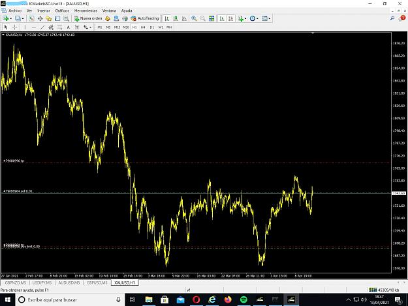Show hidden system tray icons chevron
This screenshot has height=306, width=408.
(x=349, y=299)
